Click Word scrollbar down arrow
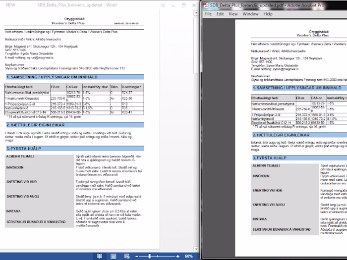This screenshot has height=260, width=347. [196, 249]
